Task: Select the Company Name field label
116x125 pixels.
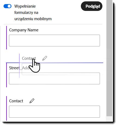Action: point(24,30)
